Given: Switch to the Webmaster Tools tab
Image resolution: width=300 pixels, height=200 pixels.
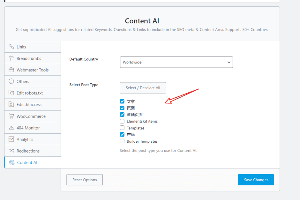Looking at the screenshot, I should [x=33, y=70].
